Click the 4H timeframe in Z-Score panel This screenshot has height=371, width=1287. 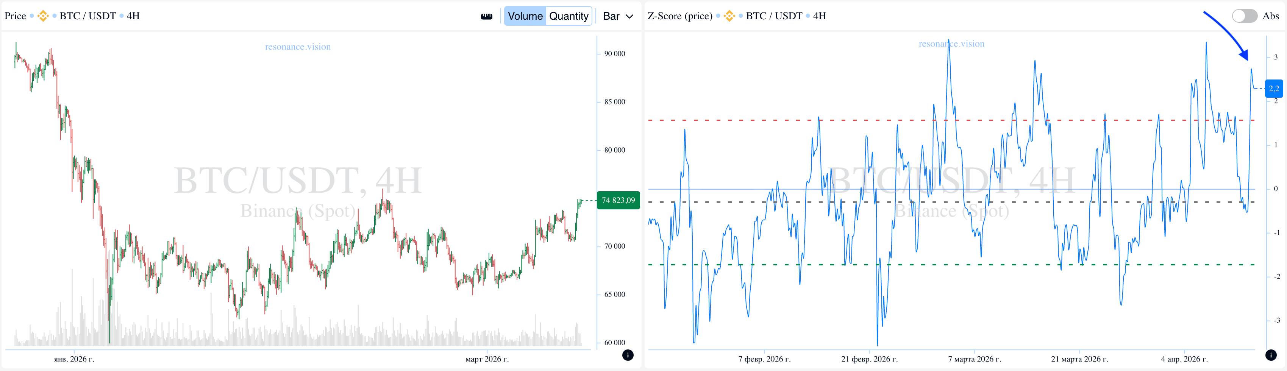point(819,16)
